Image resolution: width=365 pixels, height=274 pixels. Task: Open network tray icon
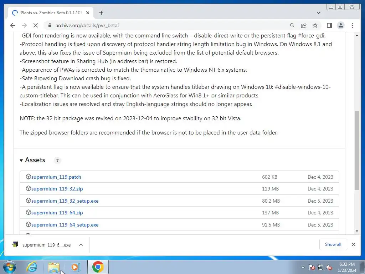click(320, 267)
